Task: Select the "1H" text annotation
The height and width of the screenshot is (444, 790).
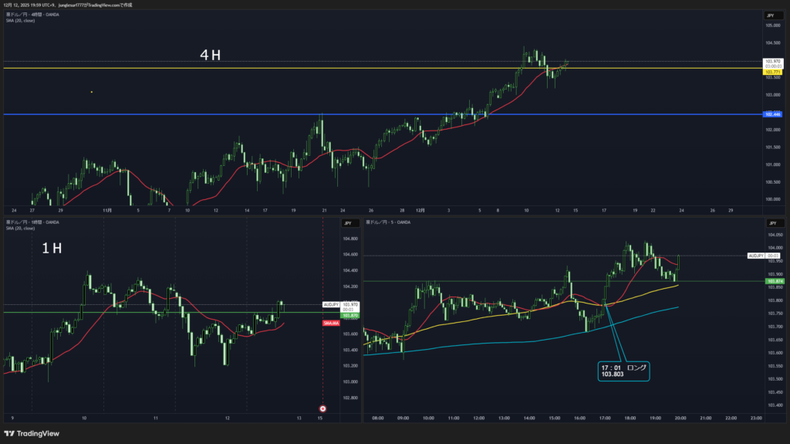Action: pos(53,249)
